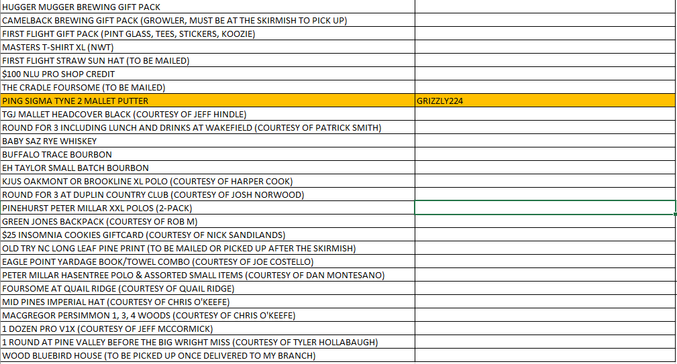The height and width of the screenshot is (364, 677).
Task: Click the orange Ping Sigma Tyne 2 Mallet Putter cell
Action: 208,101
